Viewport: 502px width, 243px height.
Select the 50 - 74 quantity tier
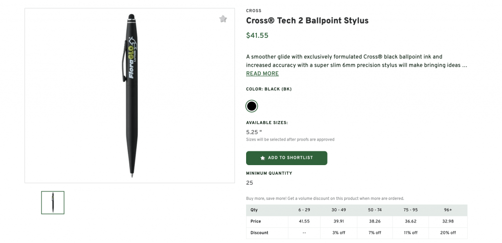(x=374, y=210)
